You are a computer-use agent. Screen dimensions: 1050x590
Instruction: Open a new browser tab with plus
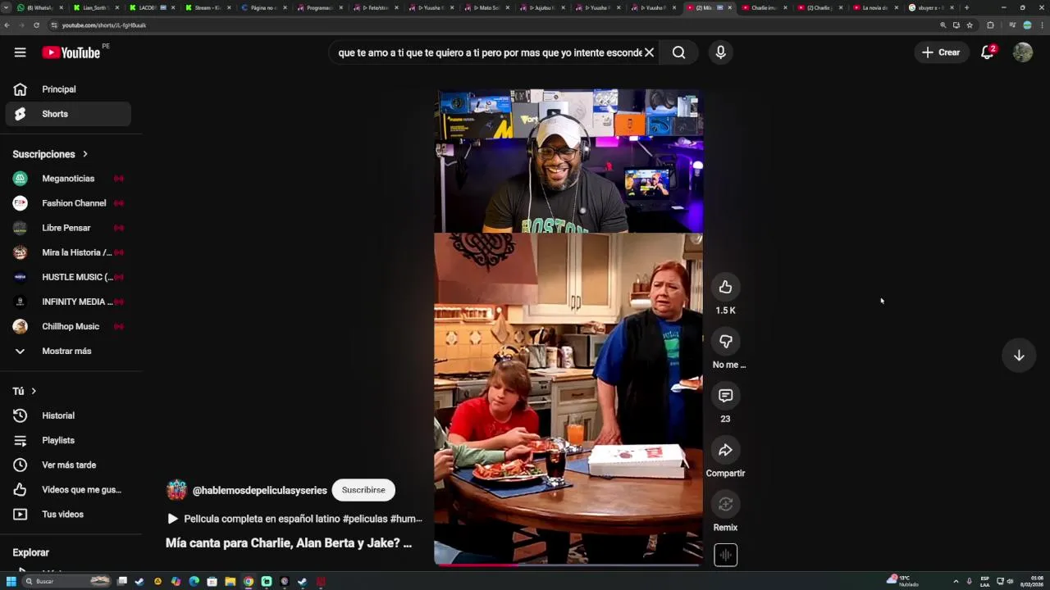click(966, 7)
